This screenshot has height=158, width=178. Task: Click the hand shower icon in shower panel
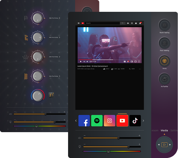[26, 18]
